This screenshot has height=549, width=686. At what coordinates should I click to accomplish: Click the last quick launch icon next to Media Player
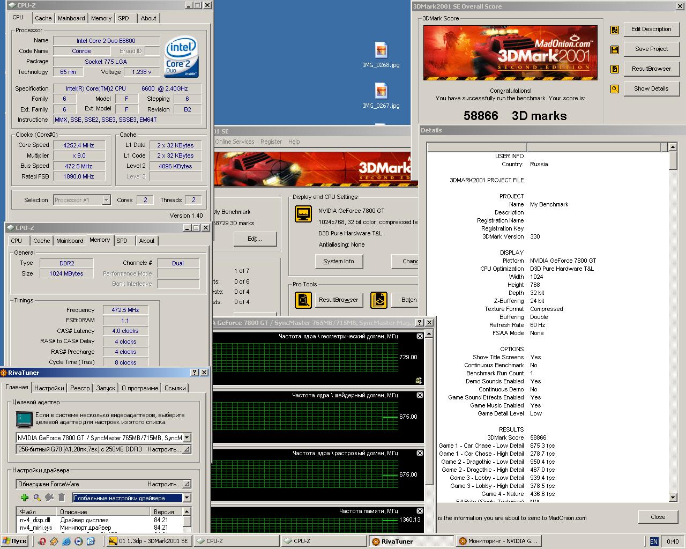pos(91,541)
